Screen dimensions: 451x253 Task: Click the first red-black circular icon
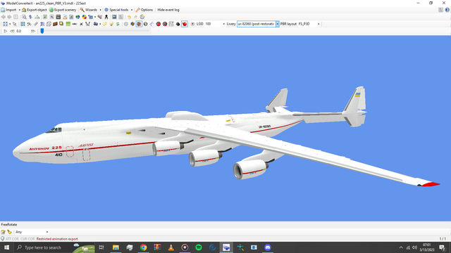coord(158,24)
